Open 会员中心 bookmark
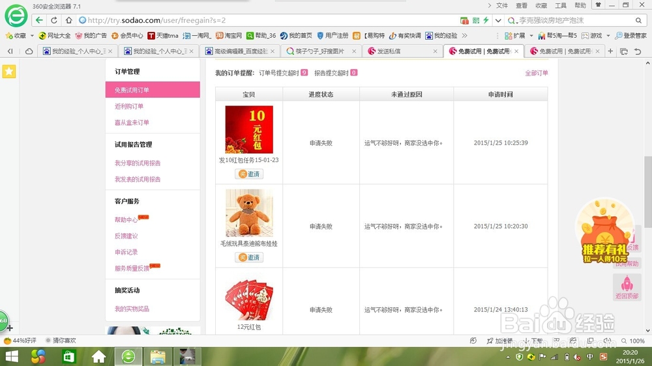The image size is (652, 366). pos(127,36)
